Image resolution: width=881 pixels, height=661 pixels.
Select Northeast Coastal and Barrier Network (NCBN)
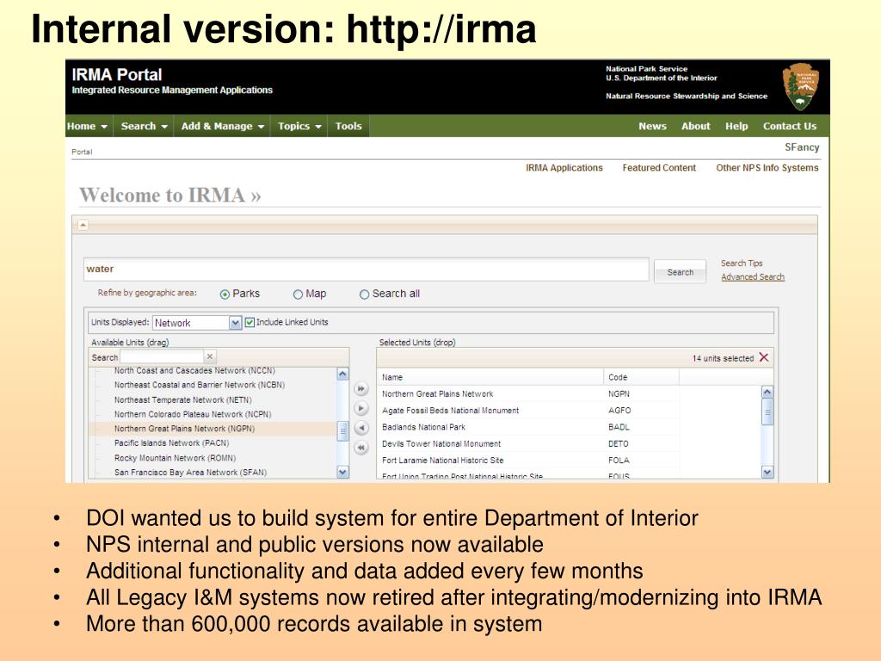click(200, 385)
